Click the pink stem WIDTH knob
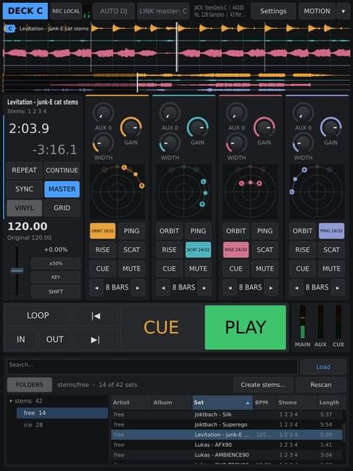The image size is (353, 471). point(236,143)
